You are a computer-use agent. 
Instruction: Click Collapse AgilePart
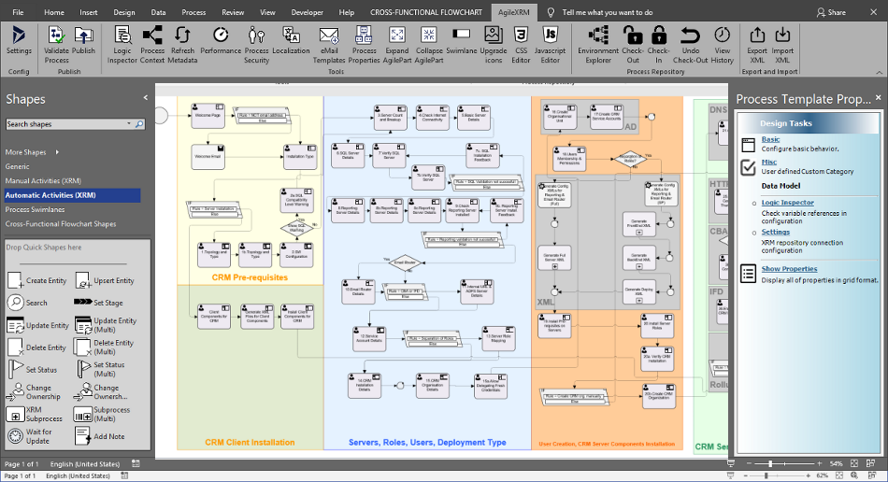click(x=429, y=45)
